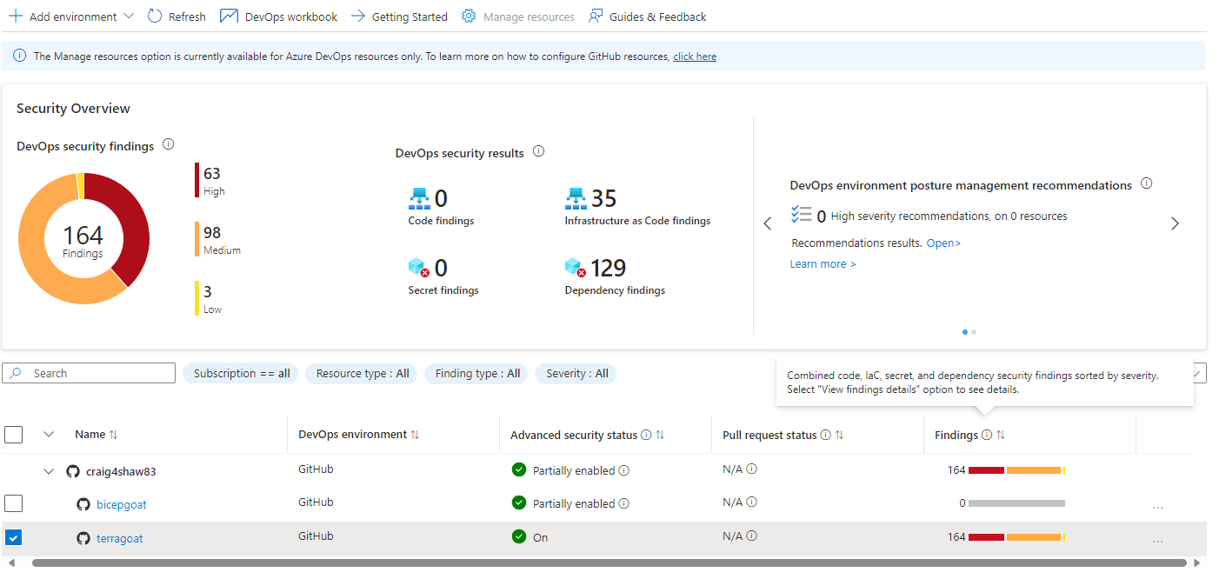Open the Add environment dropdown arrow
1219x579 pixels.
click(x=130, y=17)
